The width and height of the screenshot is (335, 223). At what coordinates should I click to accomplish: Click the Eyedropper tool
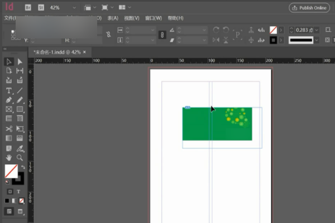[x=20, y=148]
